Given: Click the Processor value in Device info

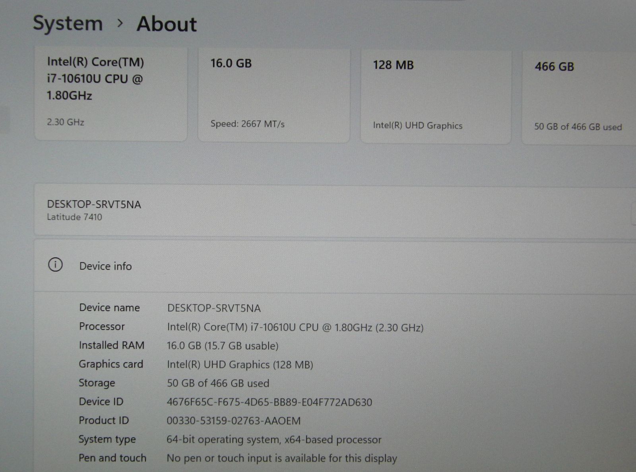Looking at the screenshot, I should (x=295, y=328).
